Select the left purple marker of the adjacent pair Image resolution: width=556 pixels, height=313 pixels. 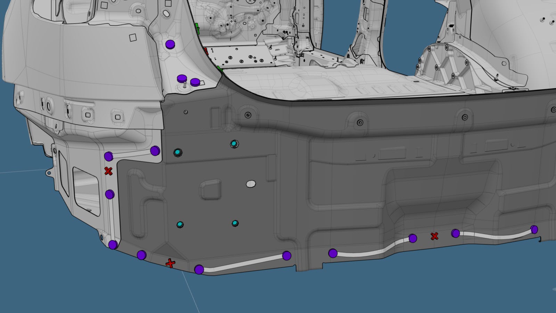pyautogui.click(x=182, y=79)
